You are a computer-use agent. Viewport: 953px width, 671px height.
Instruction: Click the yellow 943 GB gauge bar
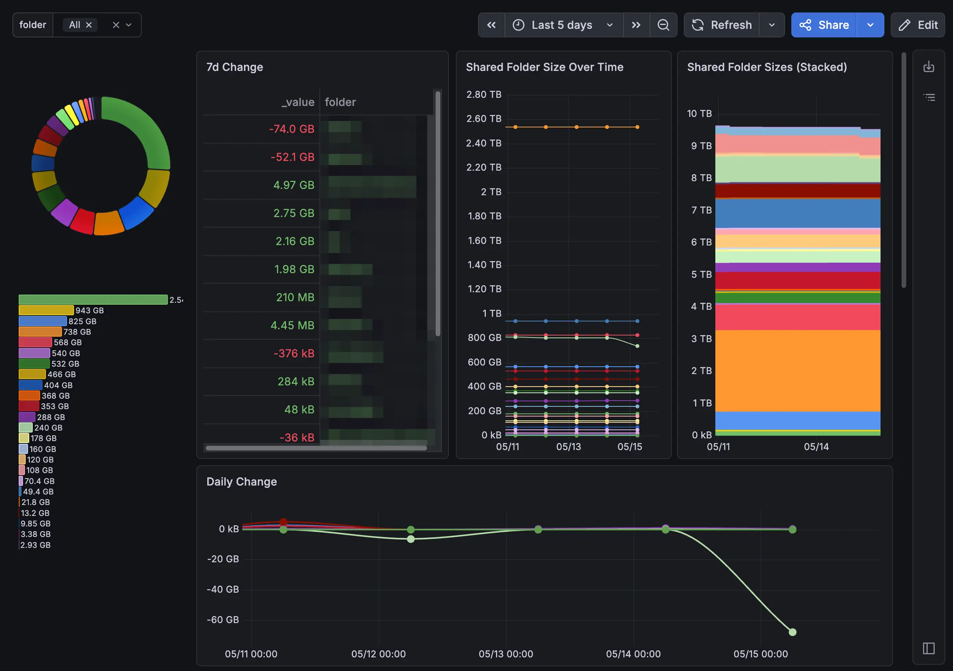tap(46, 310)
